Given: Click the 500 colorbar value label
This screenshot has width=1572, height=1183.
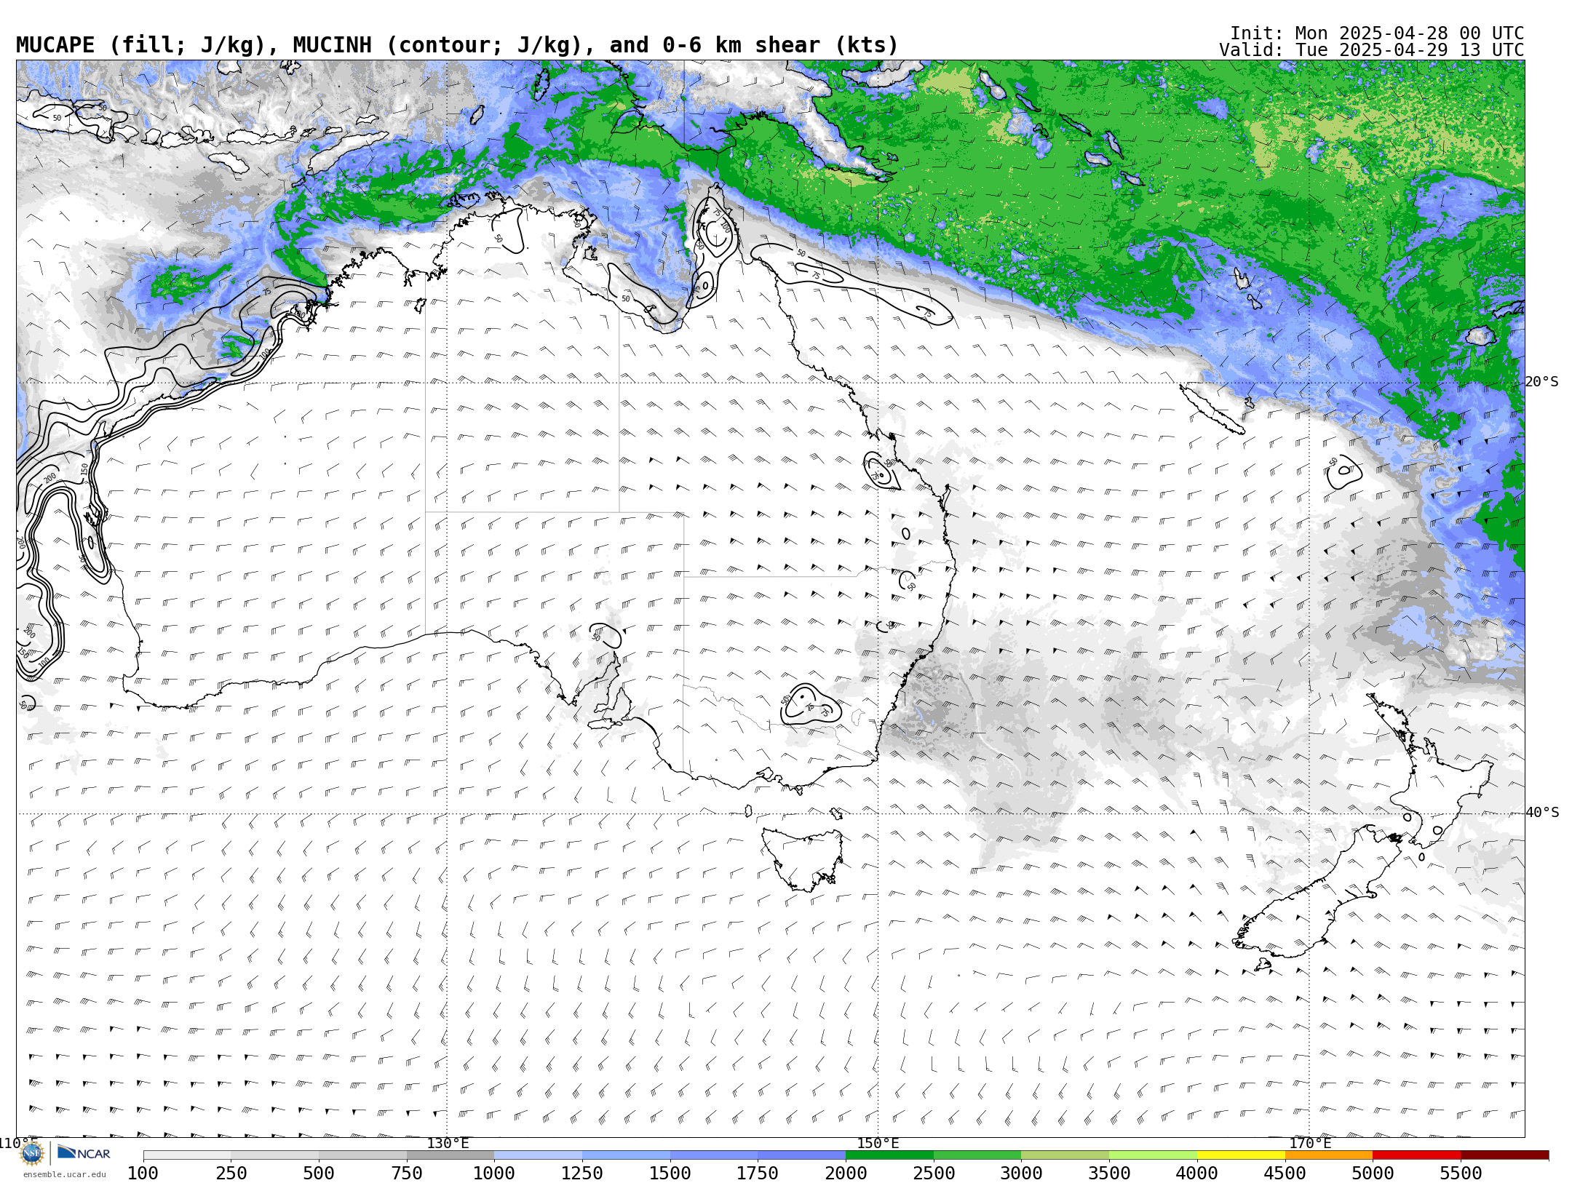Looking at the screenshot, I should pyautogui.click(x=319, y=1174).
